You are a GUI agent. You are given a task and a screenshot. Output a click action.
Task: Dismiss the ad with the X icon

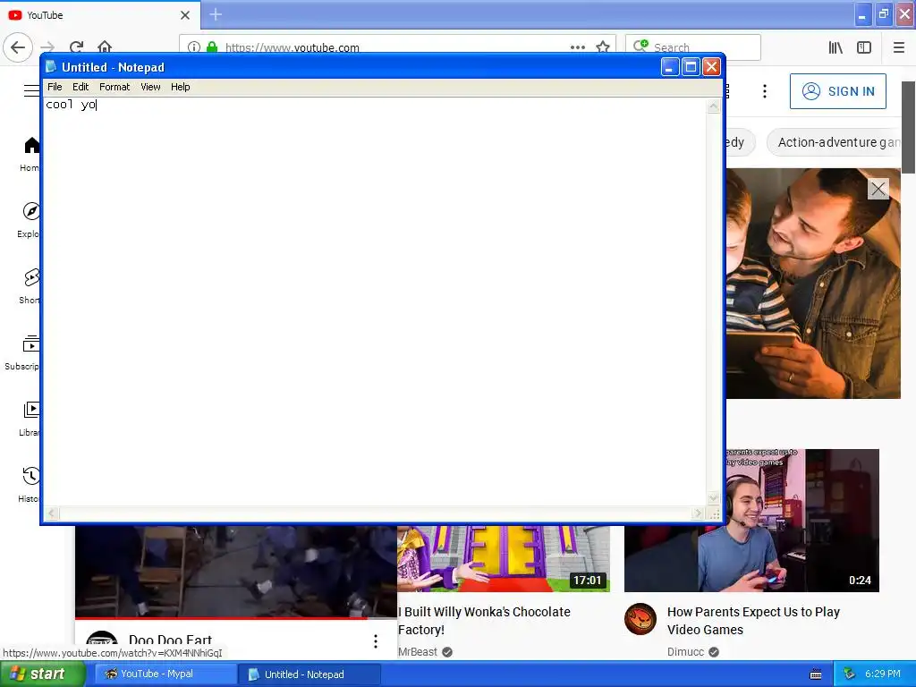tap(878, 189)
